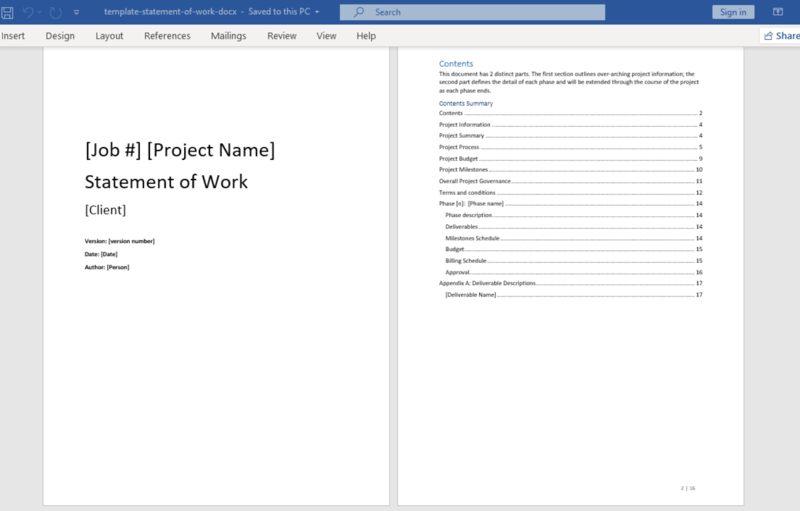Share the document
Viewport: 800px width, 511px height.
click(781, 36)
